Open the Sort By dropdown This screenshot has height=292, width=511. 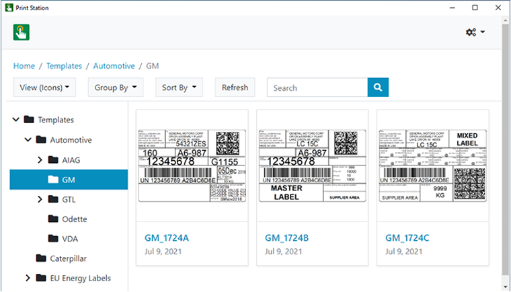point(179,87)
